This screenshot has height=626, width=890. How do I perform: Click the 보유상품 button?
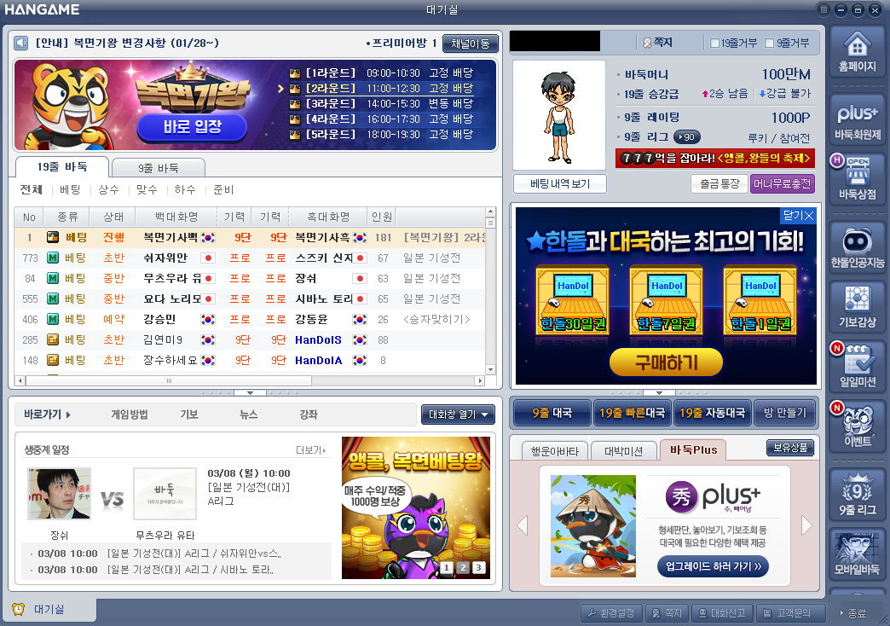[790, 448]
